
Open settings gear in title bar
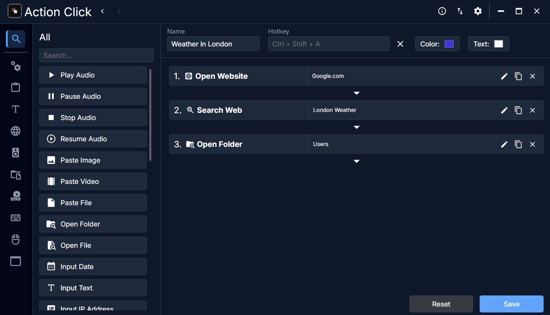pyautogui.click(x=478, y=11)
